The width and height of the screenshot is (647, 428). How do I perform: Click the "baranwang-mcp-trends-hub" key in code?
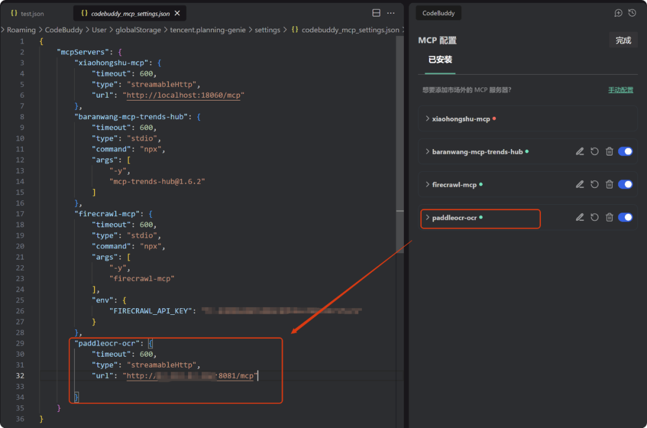[x=131, y=117]
